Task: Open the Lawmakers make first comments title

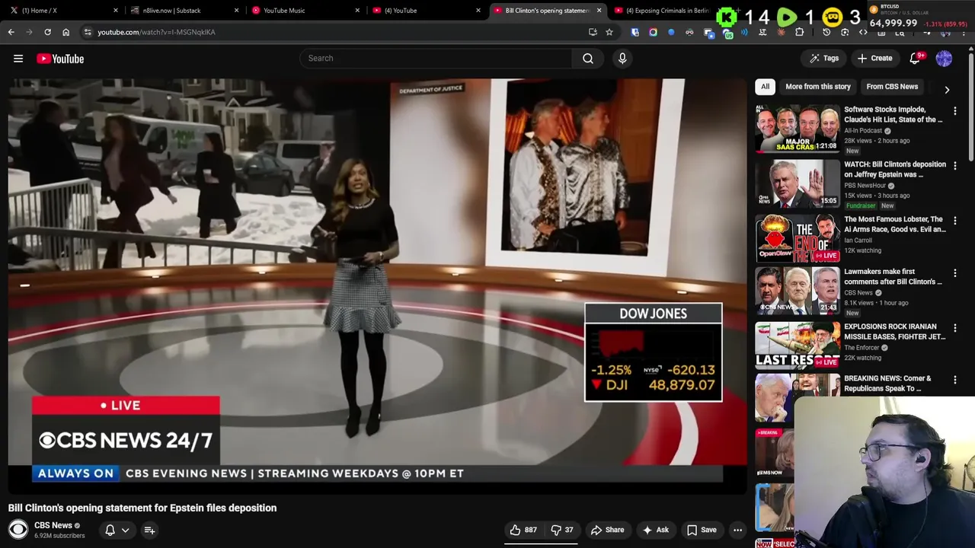Action: click(x=893, y=276)
